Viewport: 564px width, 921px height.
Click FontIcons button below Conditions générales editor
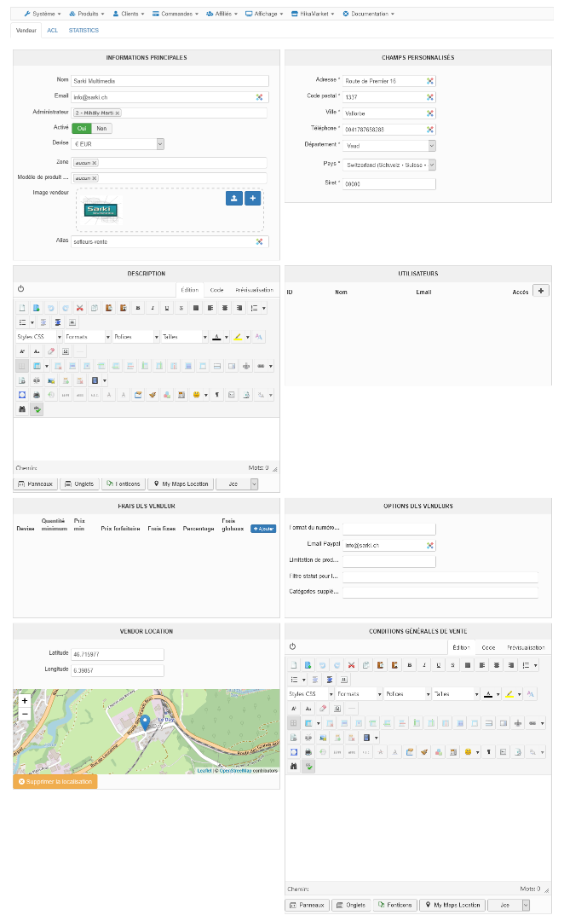click(x=395, y=905)
